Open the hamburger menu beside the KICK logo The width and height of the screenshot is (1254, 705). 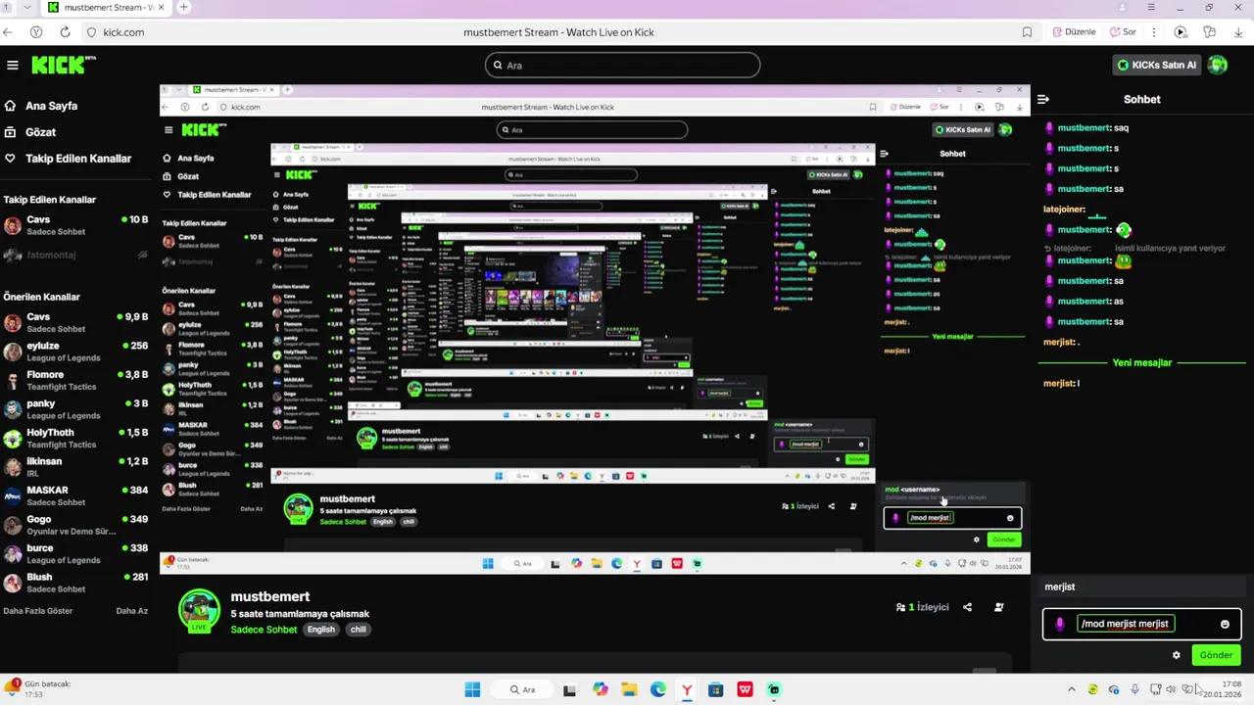point(12,66)
